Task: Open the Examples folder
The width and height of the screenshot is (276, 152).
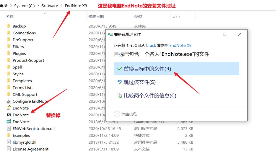Action: pyautogui.click(x=21, y=135)
